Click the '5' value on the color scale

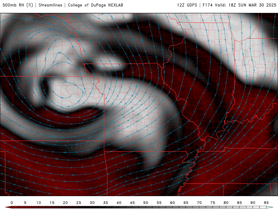pyautogui.click(x=25, y=203)
